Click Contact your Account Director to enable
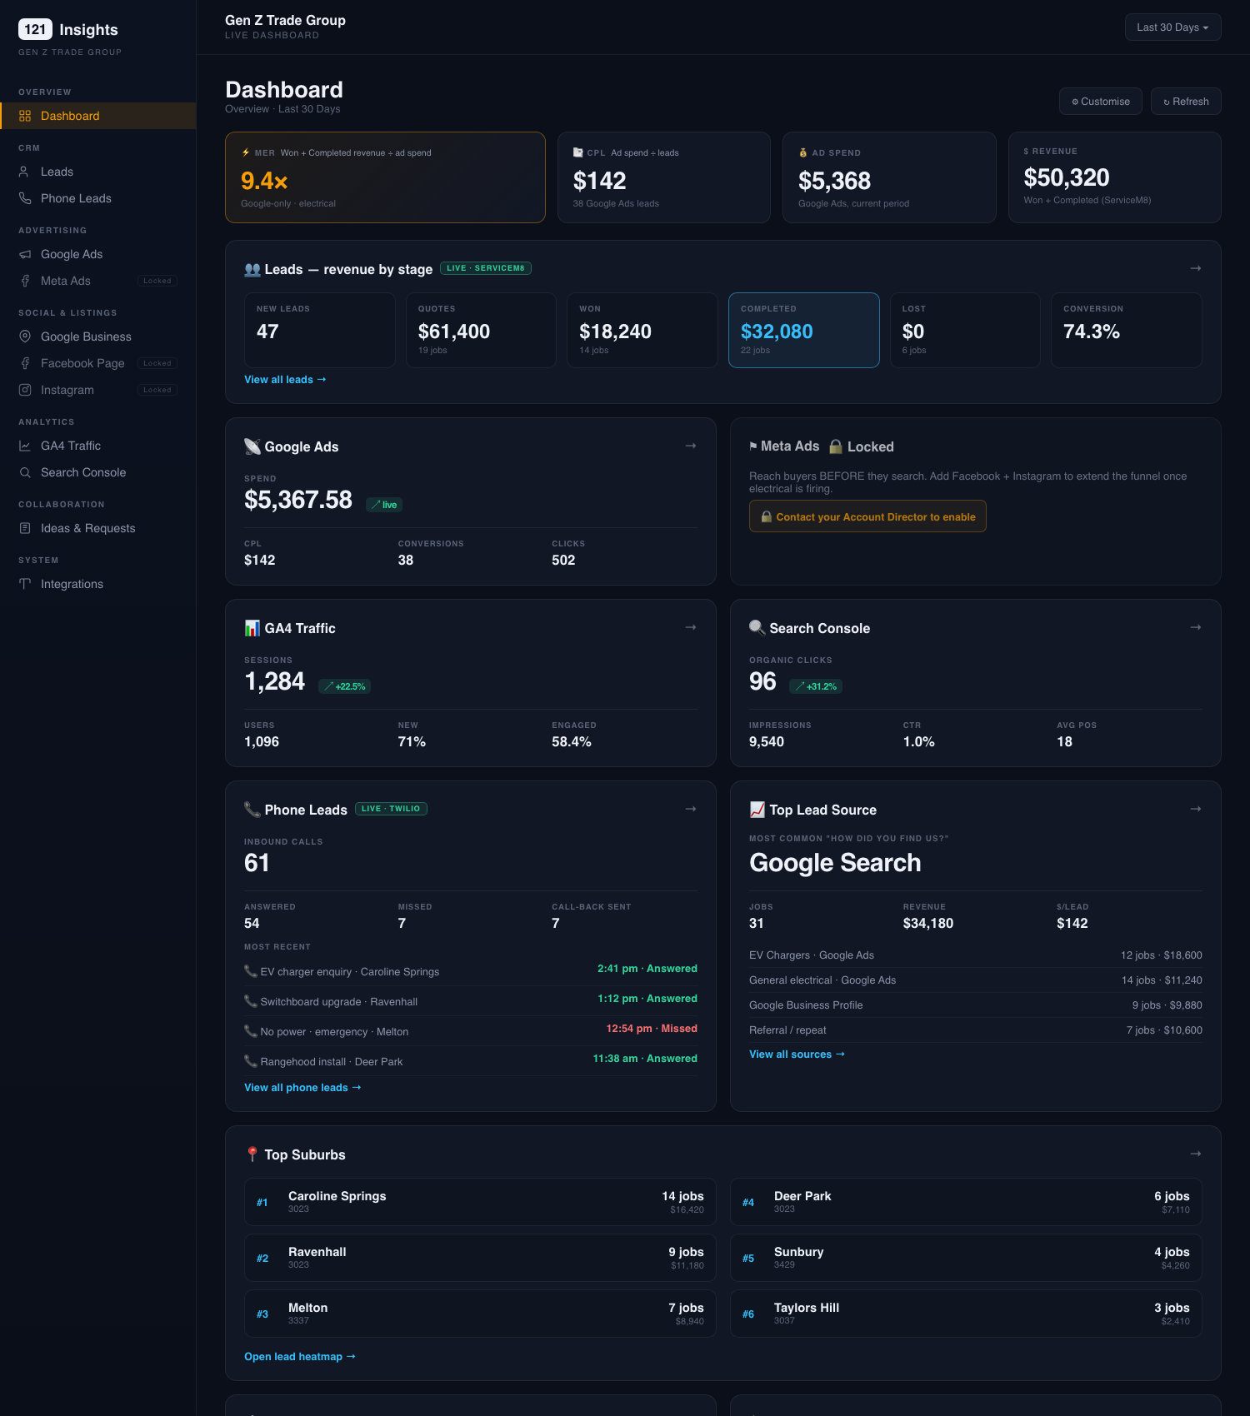Viewport: 1250px width, 1416px height. pyautogui.click(x=867, y=516)
